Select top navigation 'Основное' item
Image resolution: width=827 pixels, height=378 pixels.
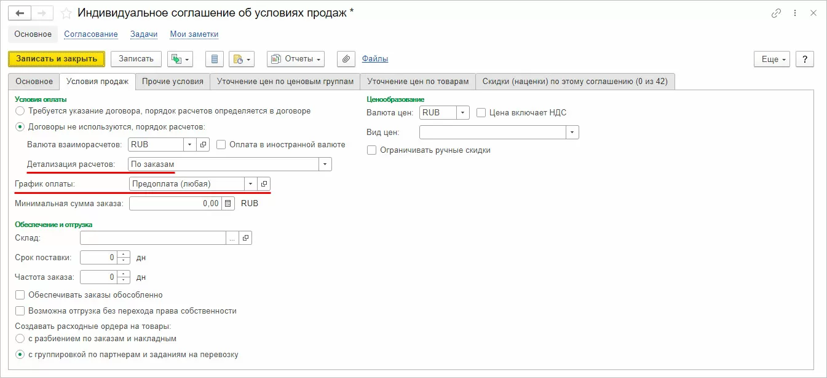33,34
